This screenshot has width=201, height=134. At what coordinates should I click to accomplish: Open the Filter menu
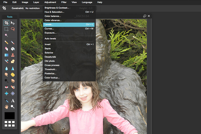(64, 2)
